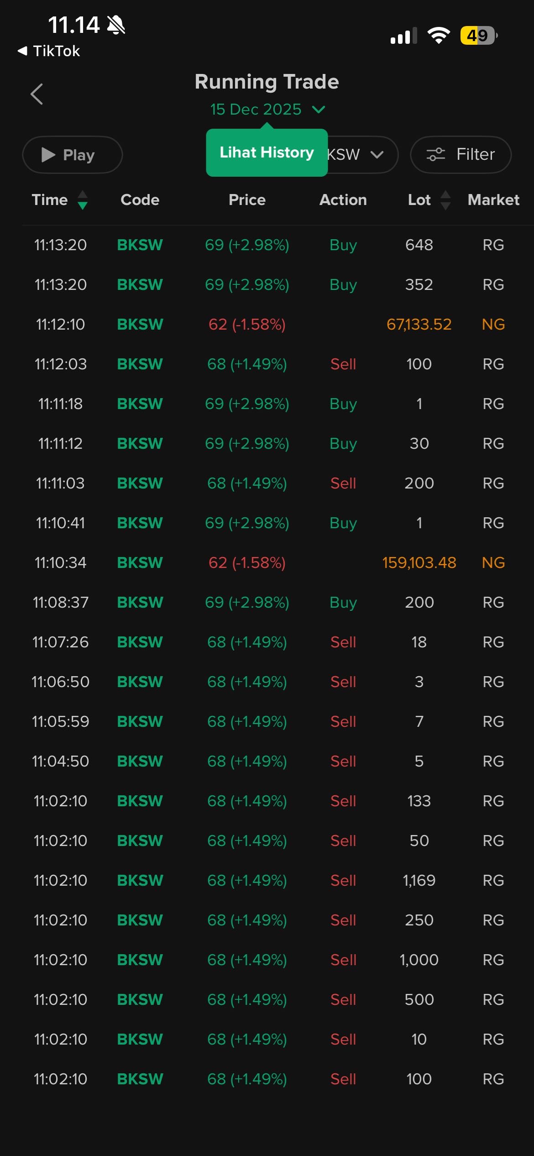The height and width of the screenshot is (1156, 534).
Task: Tap the Code column header
Action: 140,200
